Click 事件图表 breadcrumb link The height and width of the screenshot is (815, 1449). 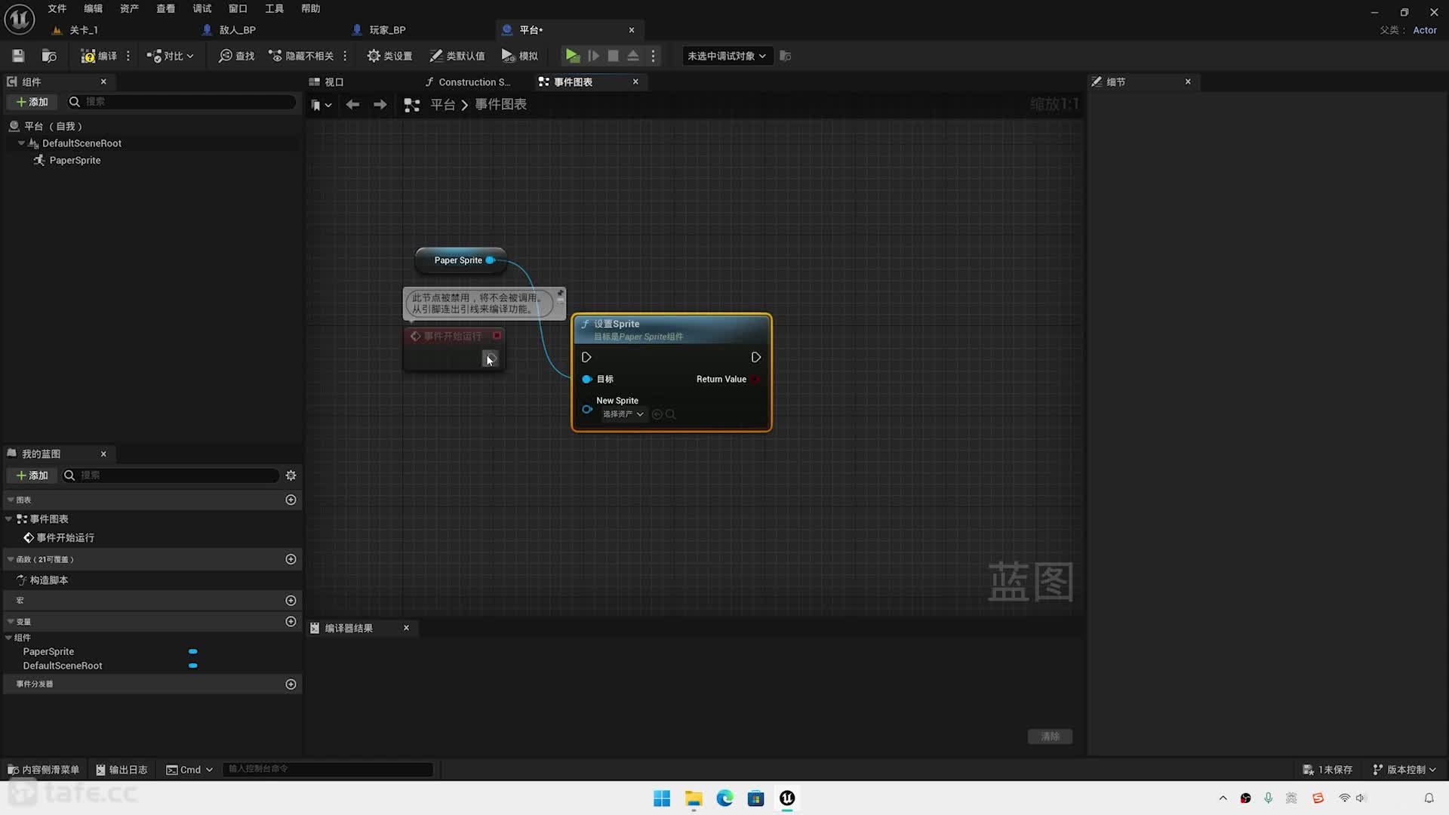pos(500,105)
